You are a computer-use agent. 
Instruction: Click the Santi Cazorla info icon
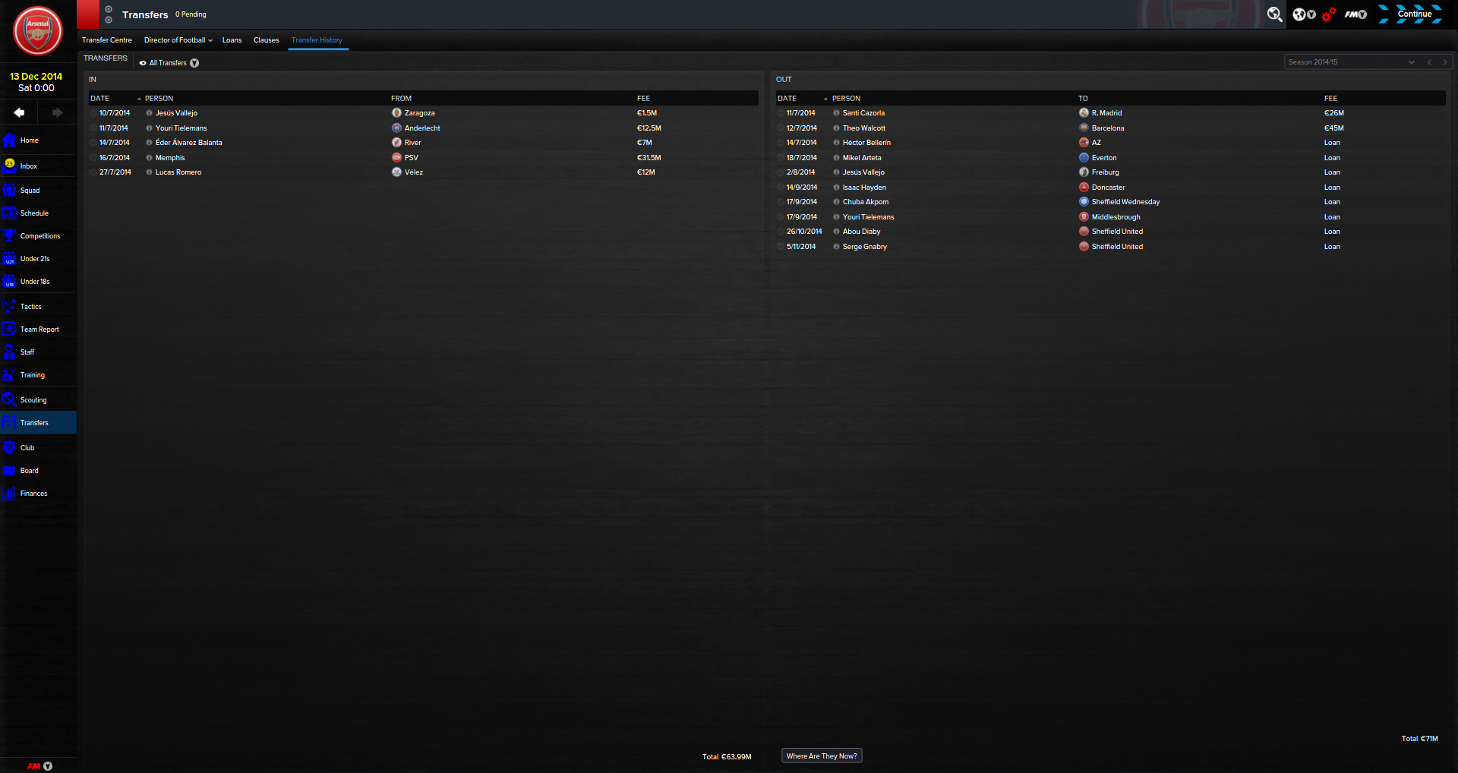click(x=836, y=113)
